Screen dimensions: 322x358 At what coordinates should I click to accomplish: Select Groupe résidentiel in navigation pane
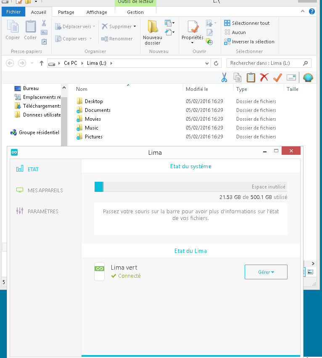[x=35, y=133]
